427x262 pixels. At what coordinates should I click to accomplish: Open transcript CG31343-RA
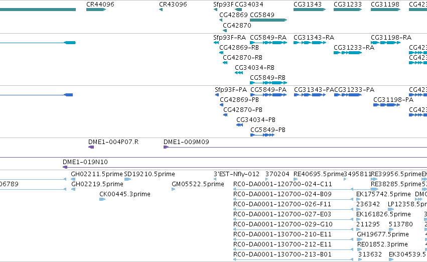coord(314,37)
